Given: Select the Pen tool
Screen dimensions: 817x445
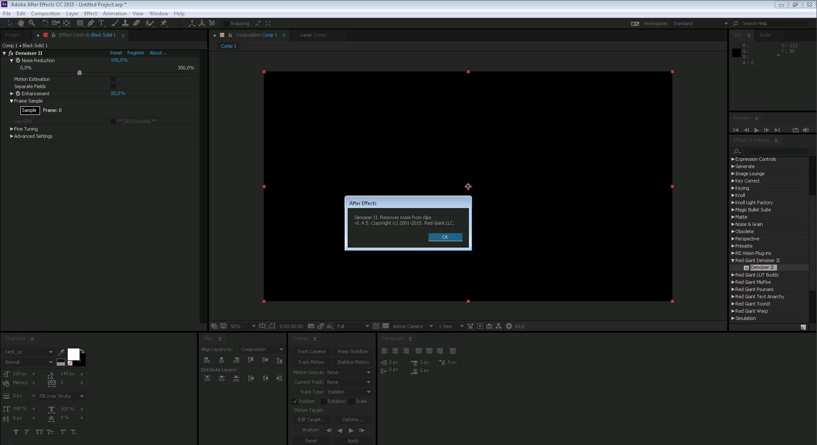Looking at the screenshot, I should pos(91,23).
